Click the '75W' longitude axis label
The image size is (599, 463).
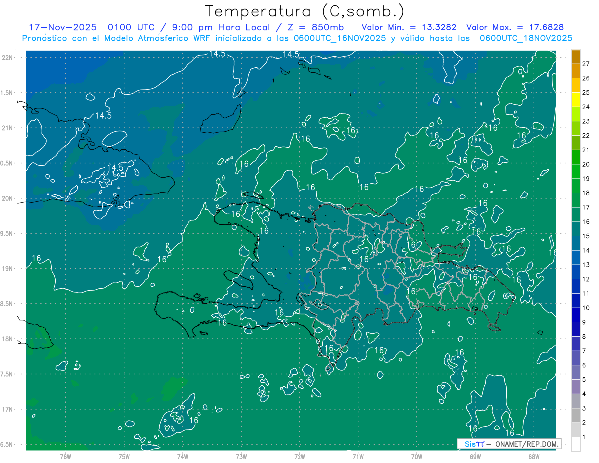[124, 457]
